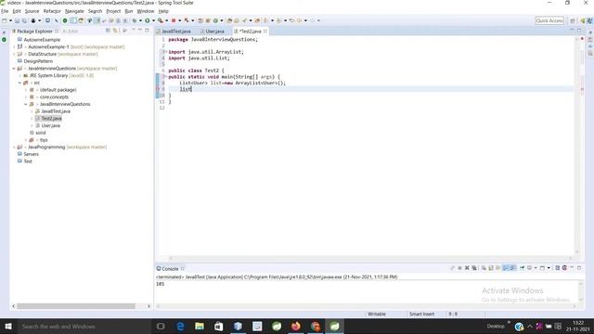
Task: Open Task View on taskbar
Action: pos(161,326)
